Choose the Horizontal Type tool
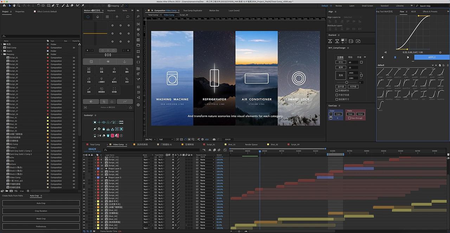 point(57,6)
